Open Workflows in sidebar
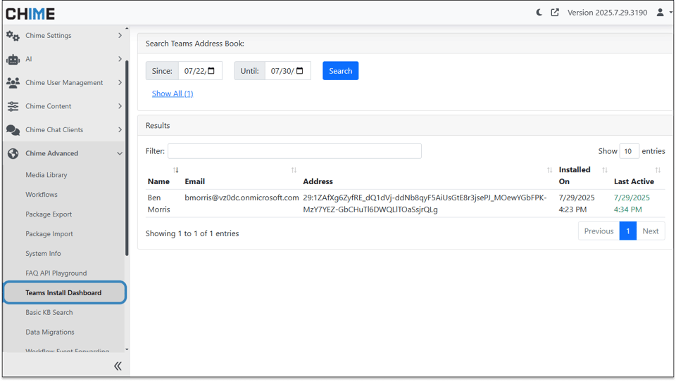This screenshot has width=676, height=381. click(x=42, y=195)
